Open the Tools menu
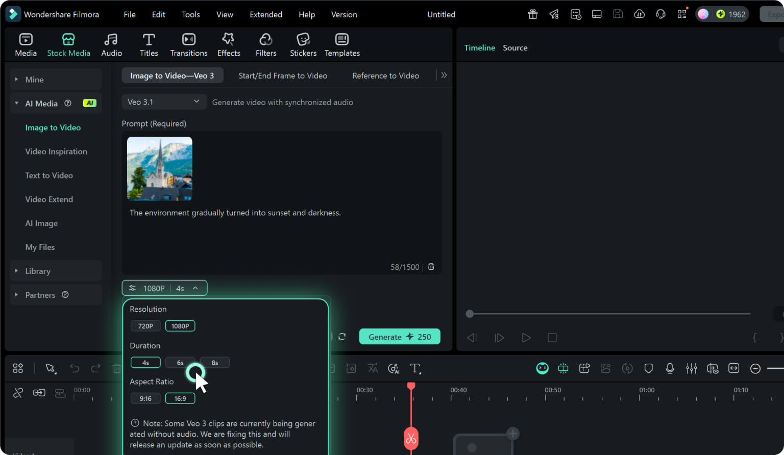Screen dimensions: 784x455 pos(190,14)
